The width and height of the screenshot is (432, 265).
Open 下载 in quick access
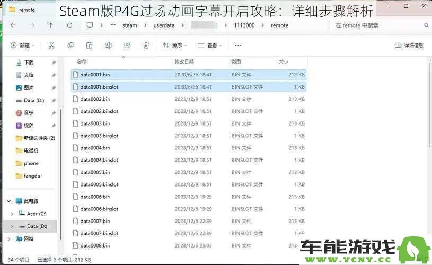pyautogui.click(x=29, y=63)
